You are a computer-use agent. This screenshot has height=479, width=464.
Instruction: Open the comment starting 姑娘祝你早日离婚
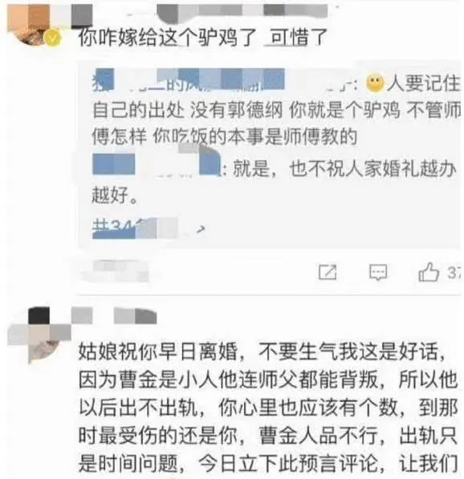268,408
